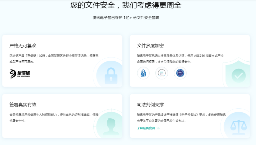Click the double arrow beside 了解经典案例
This screenshot has height=145, width=256.
(x=158, y=128)
